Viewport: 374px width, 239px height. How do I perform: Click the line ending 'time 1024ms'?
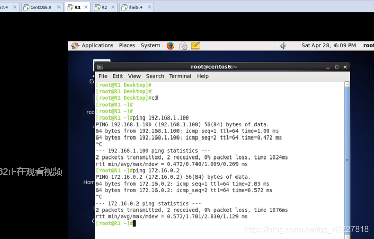click(x=192, y=157)
